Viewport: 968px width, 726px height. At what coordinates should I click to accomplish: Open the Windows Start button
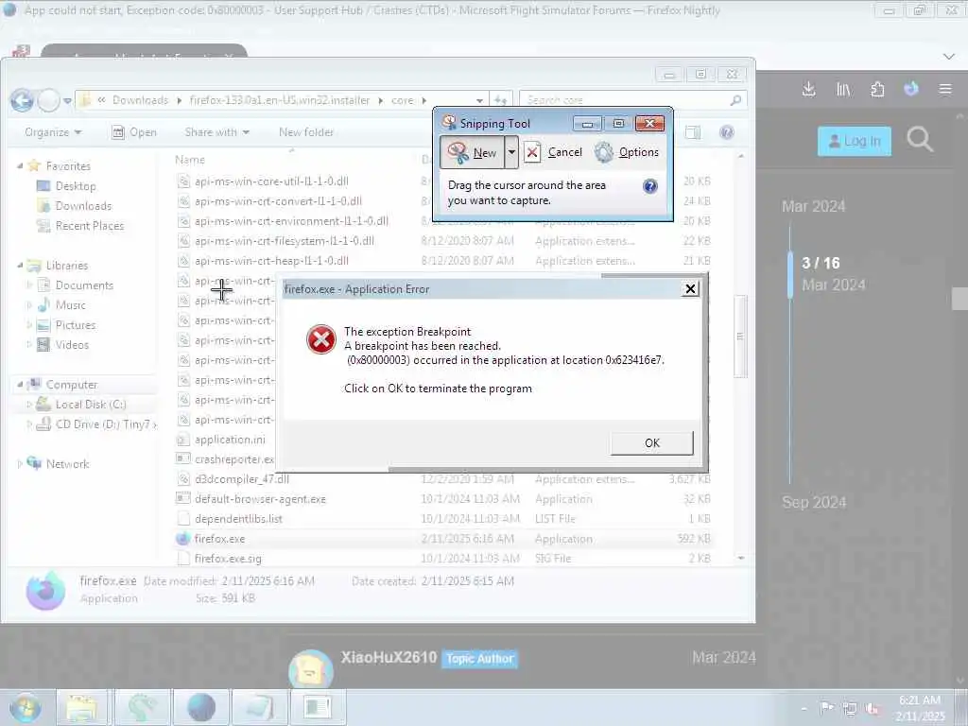tap(26, 707)
